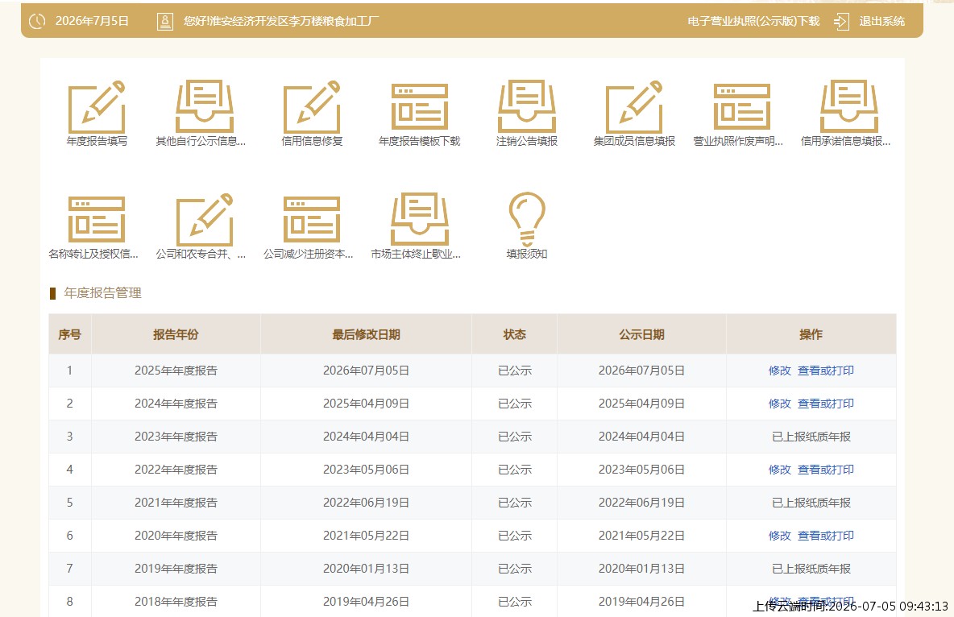The width and height of the screenshot is (954, 617).
Task: Open the 信用信息修复 pencil icon
Action: coord(312,107)
